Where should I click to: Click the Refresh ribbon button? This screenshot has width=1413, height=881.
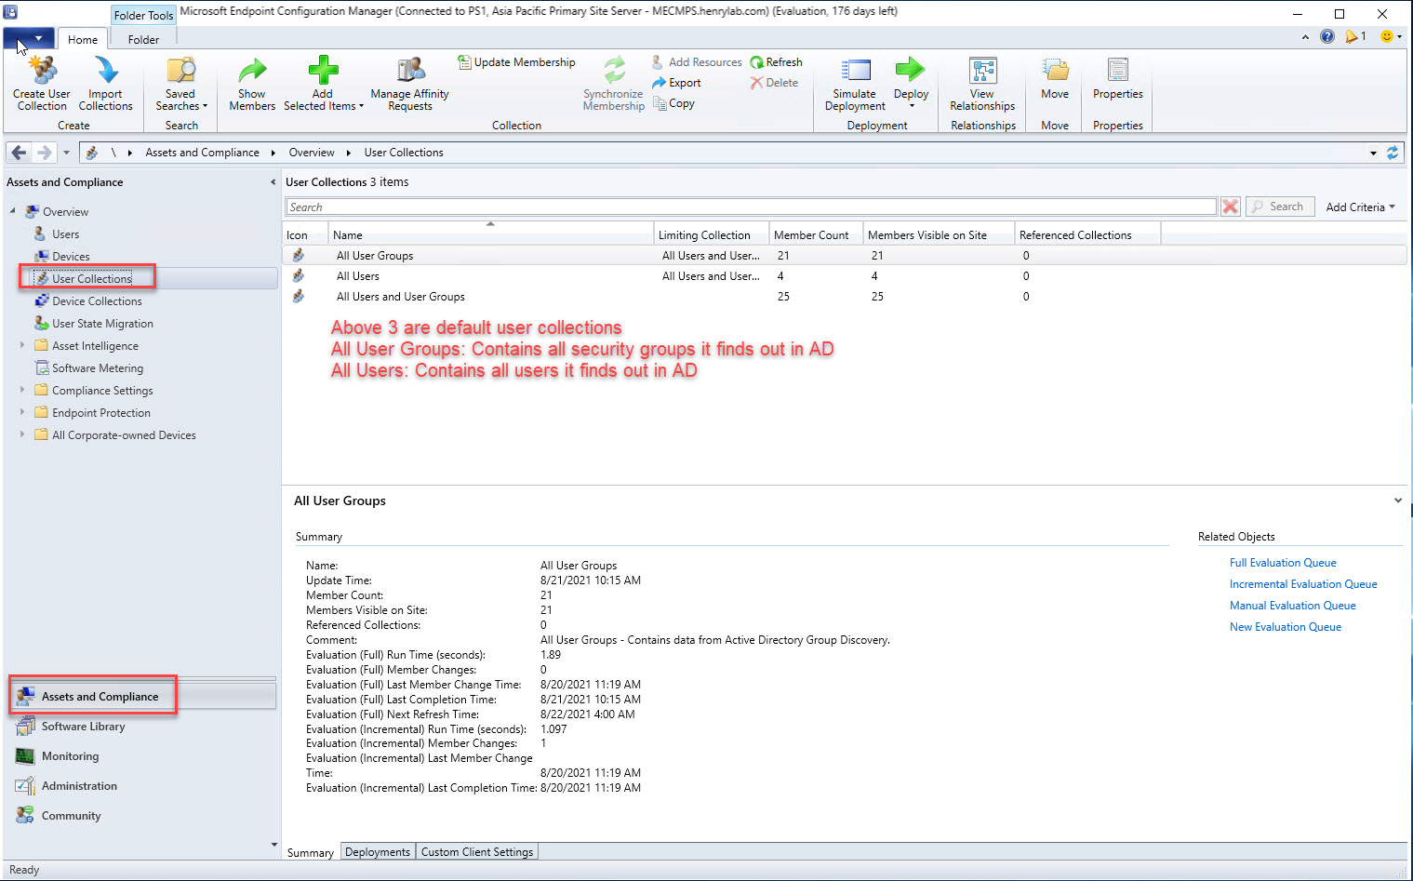click(x=777, y=62)
